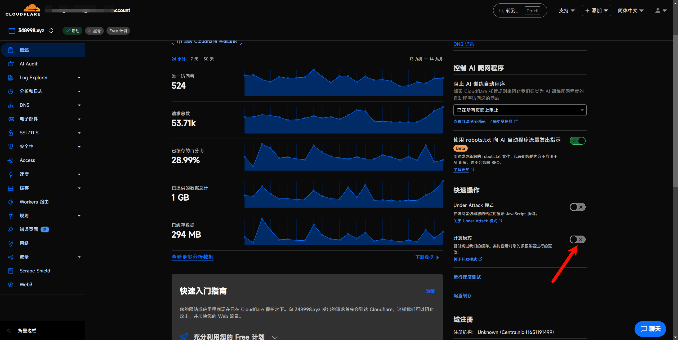Open the 已在所有页面上阻止 dropdown
Image resolution: width=678 pixels, height=340 pixels.
(x=520, y=110)
